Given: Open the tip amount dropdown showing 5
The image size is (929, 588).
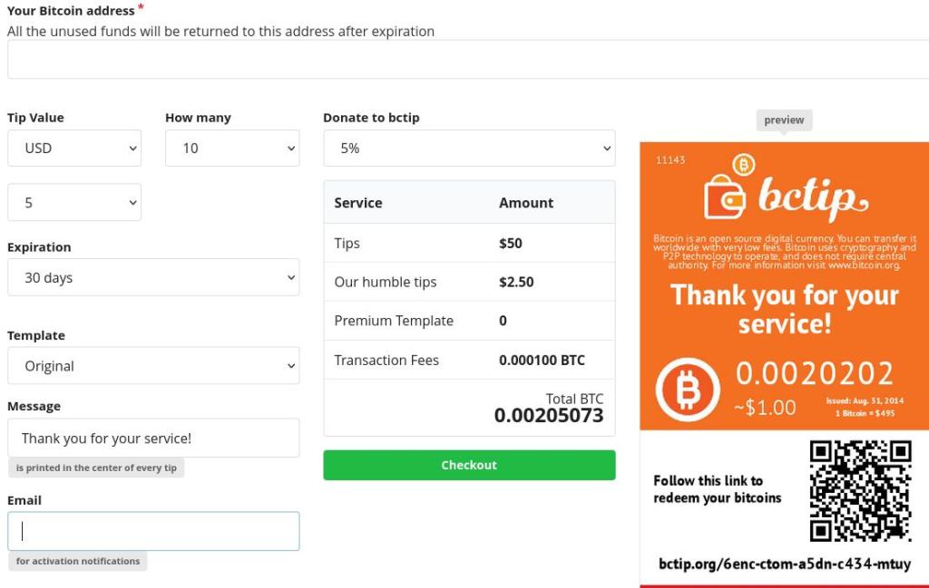Looking at the screenshot, I should pyautogui.click(x=74, y=201).
